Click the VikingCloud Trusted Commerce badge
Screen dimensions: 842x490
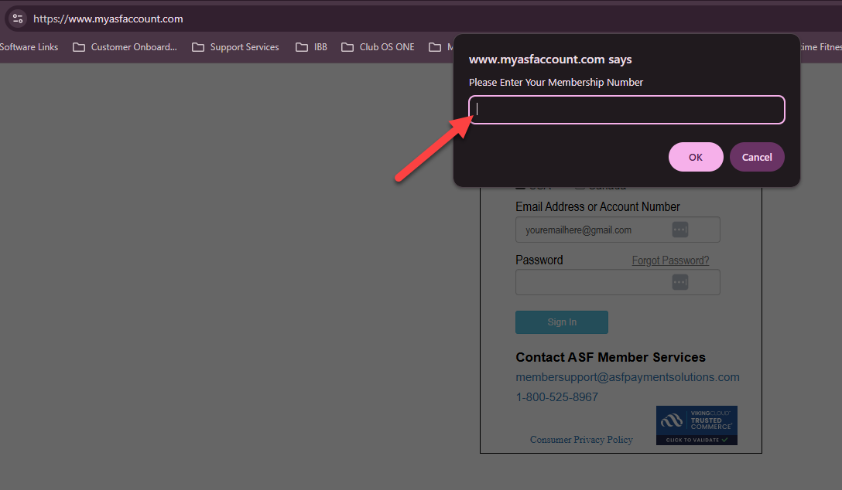point(697,425)
